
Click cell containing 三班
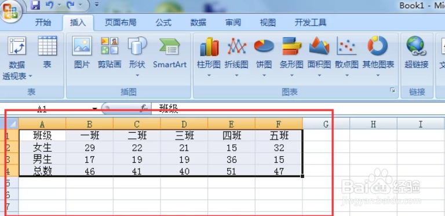pos(184,136)
